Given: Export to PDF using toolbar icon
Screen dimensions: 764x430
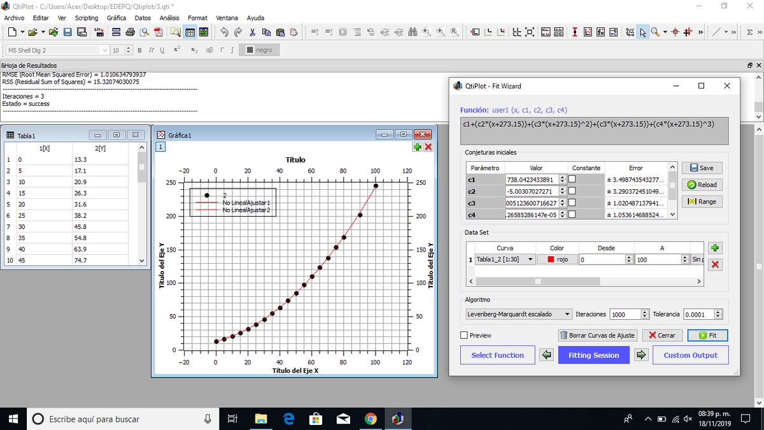Looking at the screenshot, I should click(159, 32).
